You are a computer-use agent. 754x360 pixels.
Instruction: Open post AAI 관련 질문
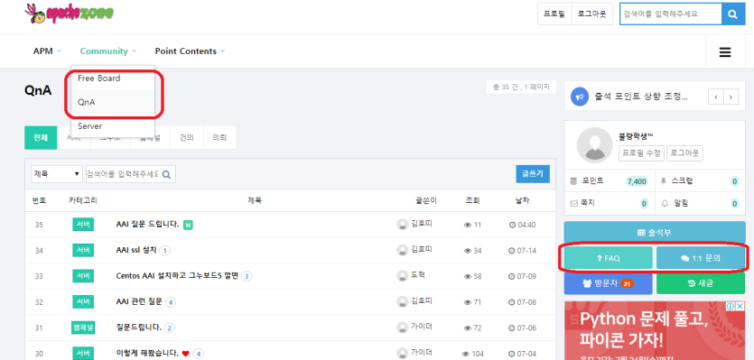pyautogui.click(x=139, y=302)
